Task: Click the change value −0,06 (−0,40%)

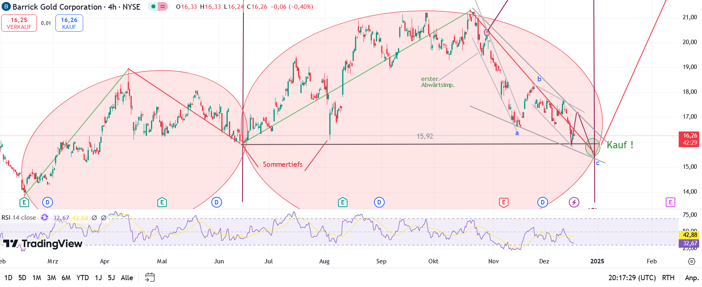Action: (292, 7)
